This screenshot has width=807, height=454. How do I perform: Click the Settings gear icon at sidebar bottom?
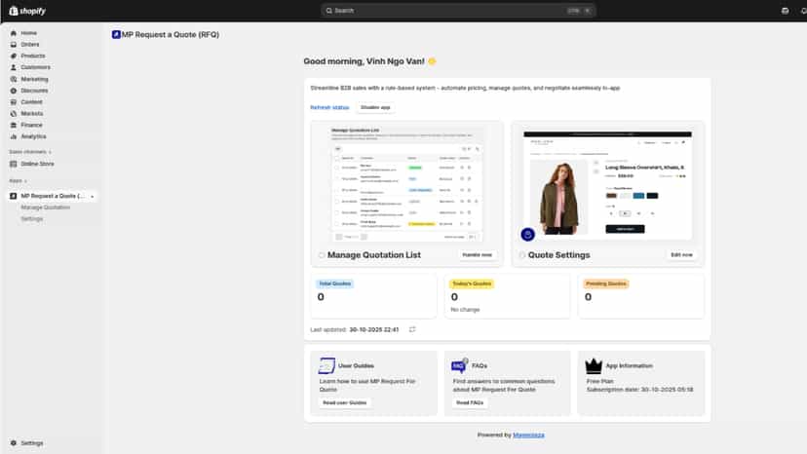[14, 442]
